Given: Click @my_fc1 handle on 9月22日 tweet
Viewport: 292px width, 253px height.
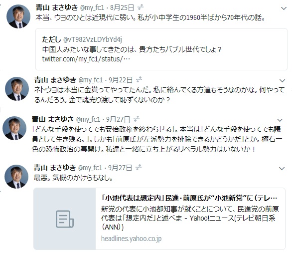Looking at the screenshot, I should coord(91,80).
